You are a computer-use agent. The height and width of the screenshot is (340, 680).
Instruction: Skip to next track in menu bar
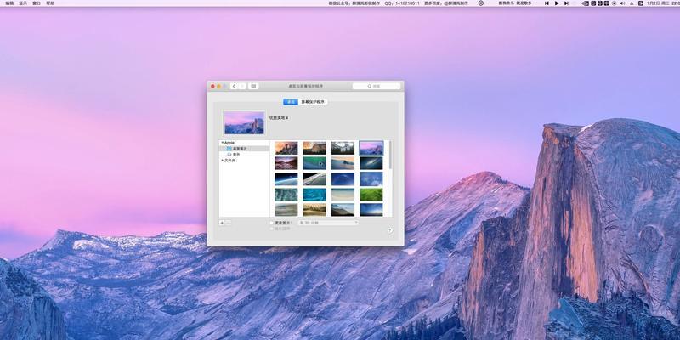coord(566,3)
